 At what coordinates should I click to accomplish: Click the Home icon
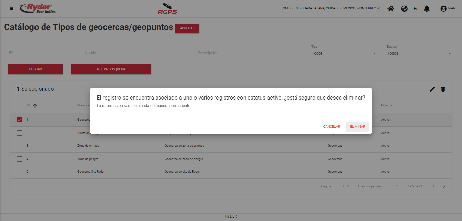(x=391, y=9)
